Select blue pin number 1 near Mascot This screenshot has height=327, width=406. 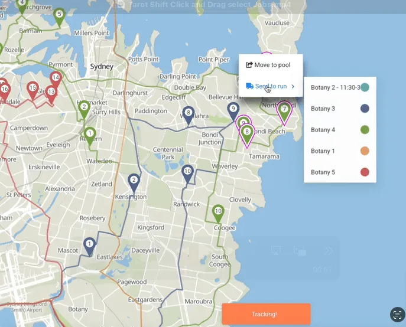(89, 247)
